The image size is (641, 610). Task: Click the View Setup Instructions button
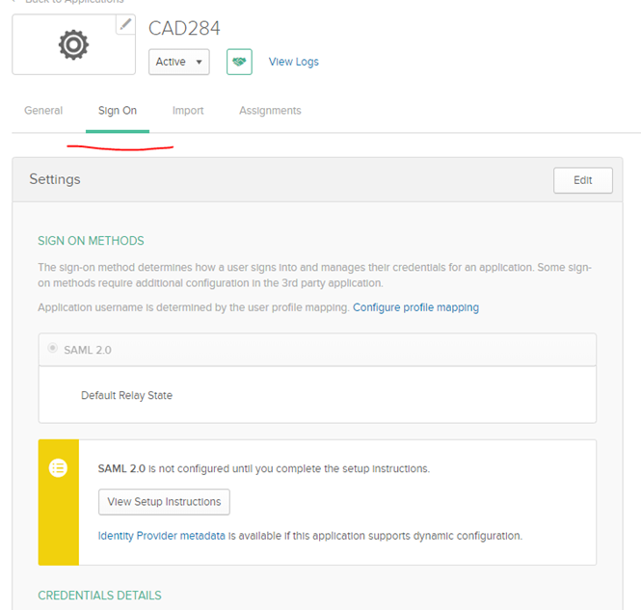pyautogui.click(x=164, y=502)
